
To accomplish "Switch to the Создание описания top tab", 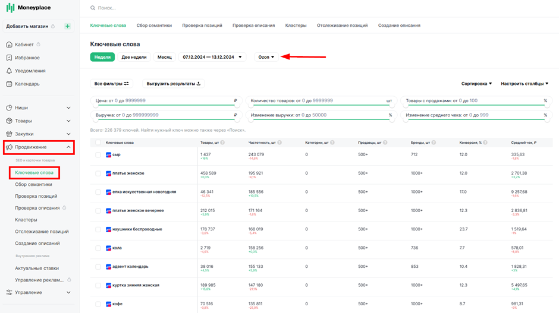I will 399,26.
